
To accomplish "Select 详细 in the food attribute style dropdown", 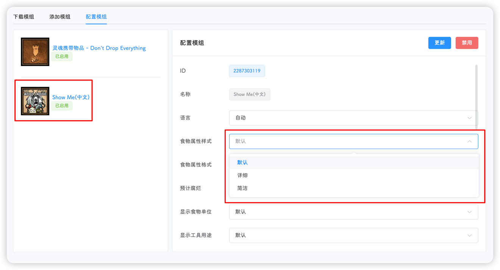I will click(242, 175).
